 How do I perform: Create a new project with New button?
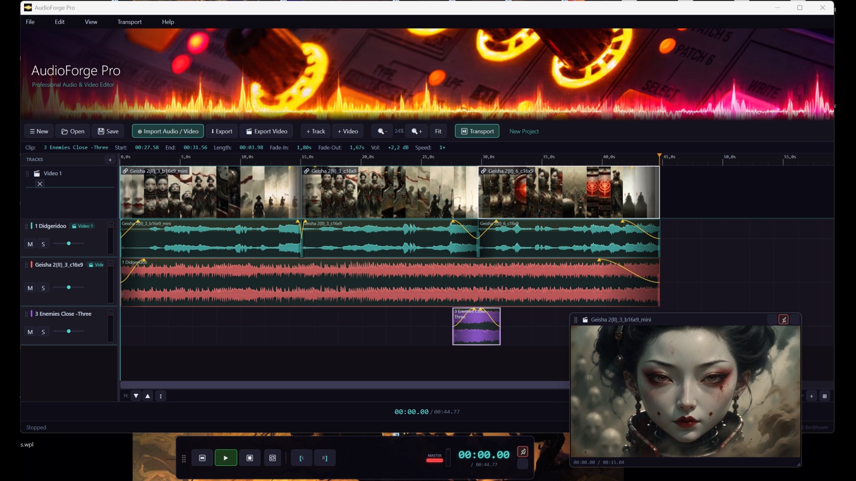click(39, 131)
